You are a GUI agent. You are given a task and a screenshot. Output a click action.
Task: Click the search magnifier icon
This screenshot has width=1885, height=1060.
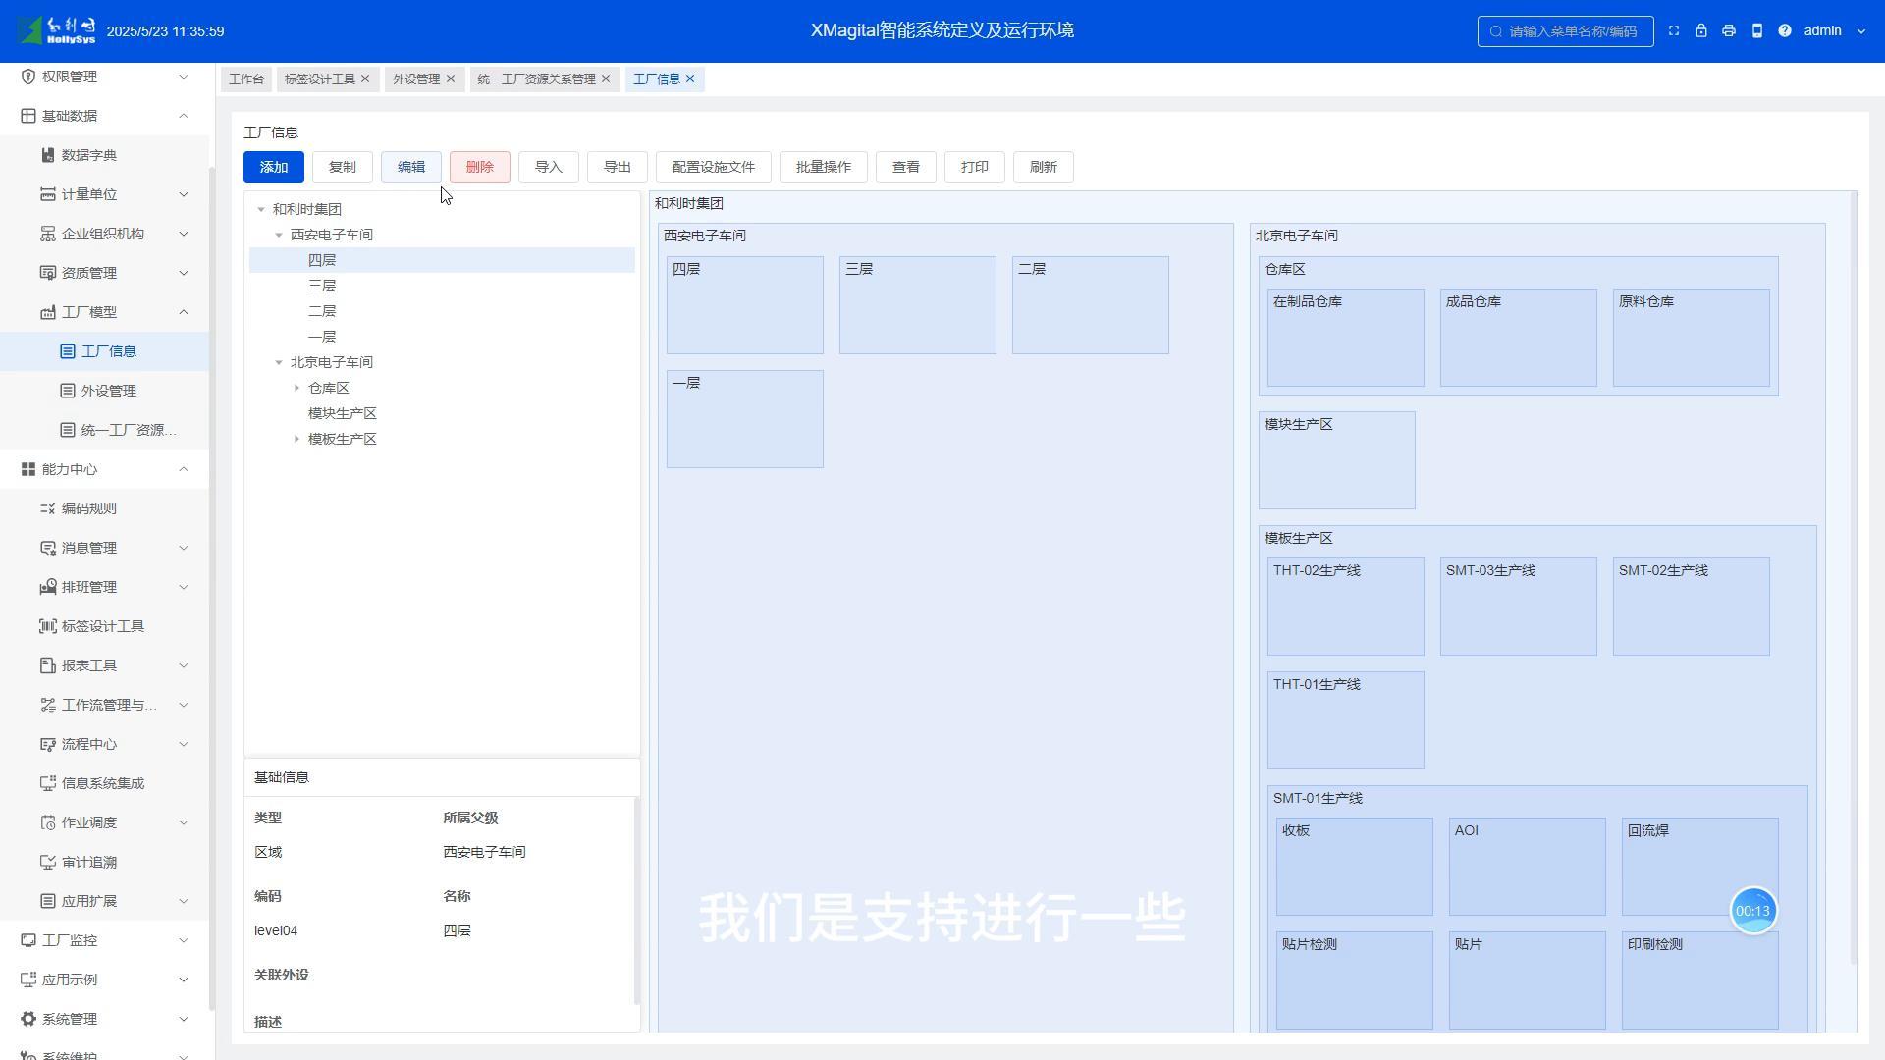click(x=1496, y=31)
